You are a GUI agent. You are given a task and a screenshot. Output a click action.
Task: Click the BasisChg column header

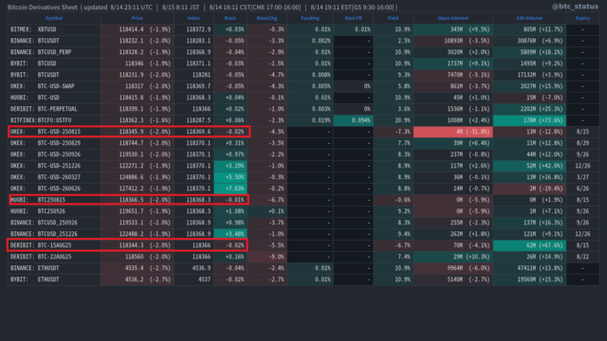pyautogui.click(x=267, y=18)
